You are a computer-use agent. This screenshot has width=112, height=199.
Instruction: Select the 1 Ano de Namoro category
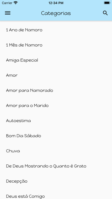point(56,30)
